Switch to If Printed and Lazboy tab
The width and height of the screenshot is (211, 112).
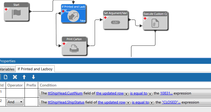click(x=35, y=69)
